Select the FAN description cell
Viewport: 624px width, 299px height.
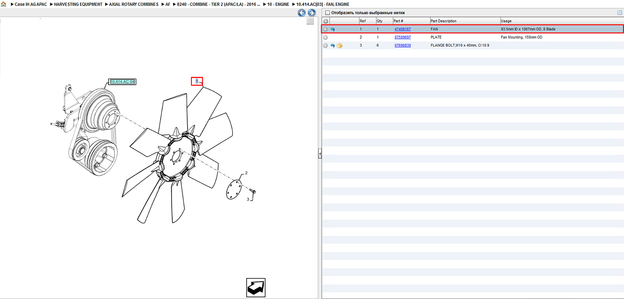pos(434,29)
